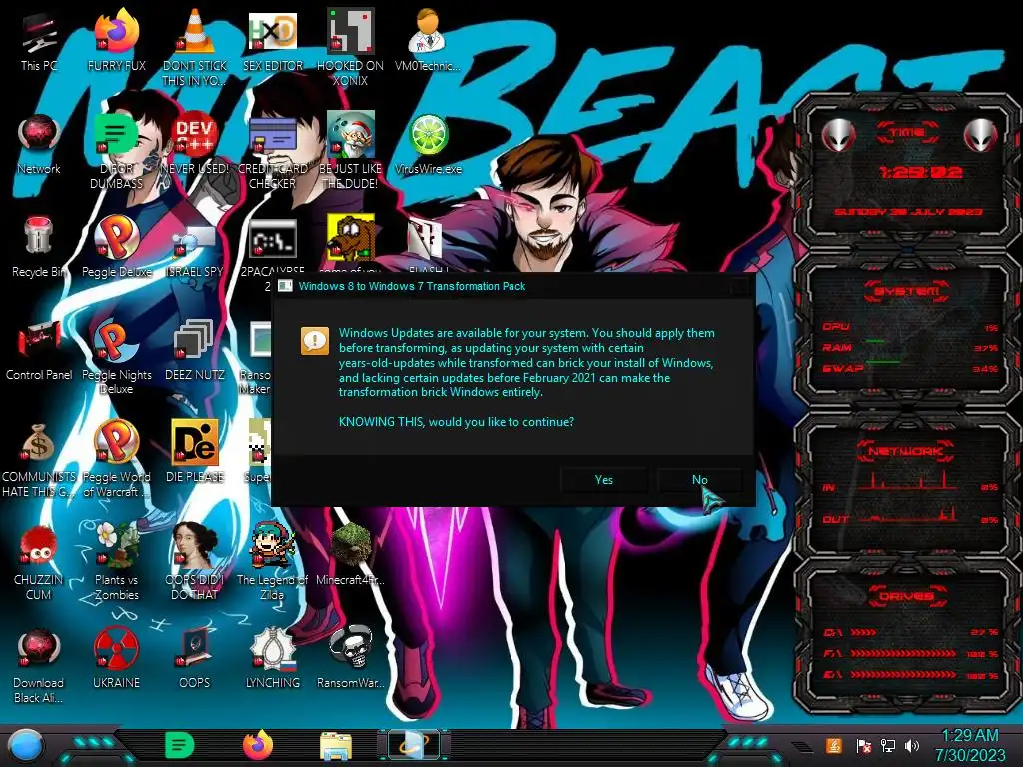This screenshot has width=1023, height=767.
Task: Select VirusWire.exe lime icon
Action: [x=428, y=144]
